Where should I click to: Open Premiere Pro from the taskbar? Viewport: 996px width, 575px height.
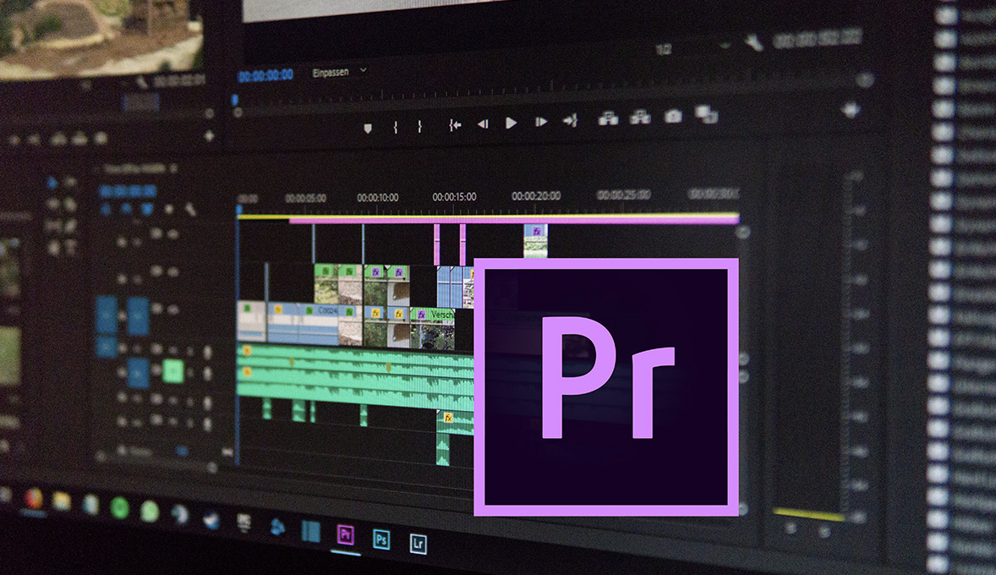tap(346, 534)
